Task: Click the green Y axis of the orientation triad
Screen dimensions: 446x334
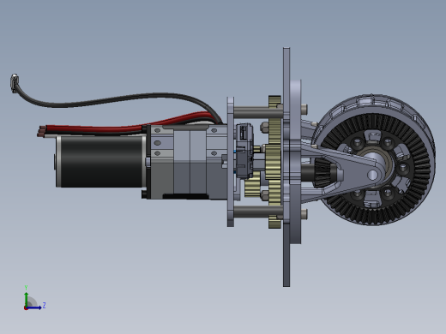Action: point(27,299)
